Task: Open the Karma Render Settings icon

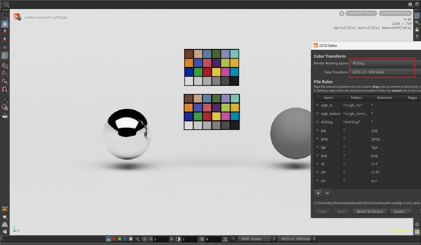Action: click(x=17, y=16)
